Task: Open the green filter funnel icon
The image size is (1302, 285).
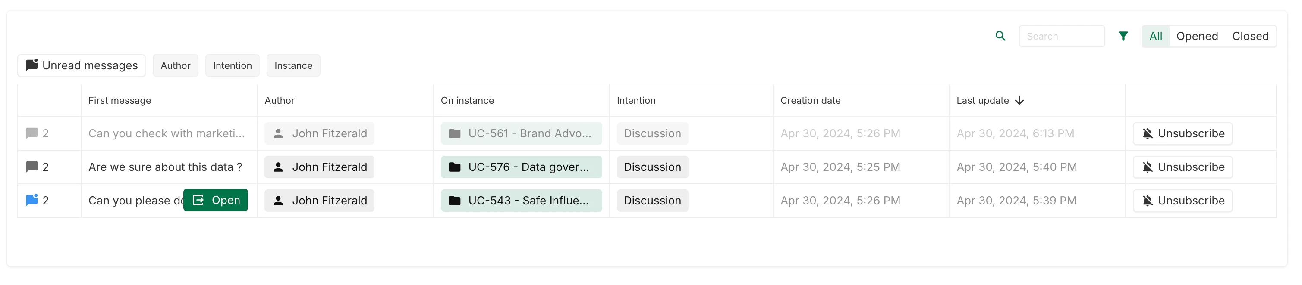Action: point(1123,36)
